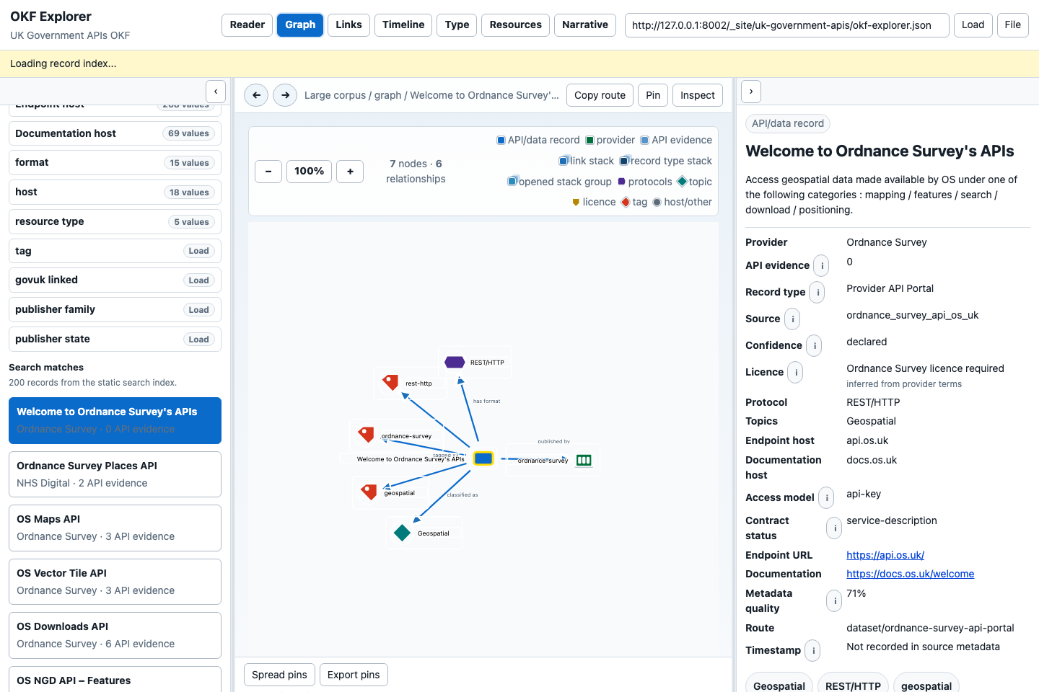The width and height of the screenshot is (1039, 692).
Task: Load publisher family facet values
Action: pos(198,310)
